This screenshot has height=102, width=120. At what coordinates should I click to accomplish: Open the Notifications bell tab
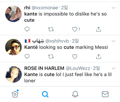(x=75, y=94)
